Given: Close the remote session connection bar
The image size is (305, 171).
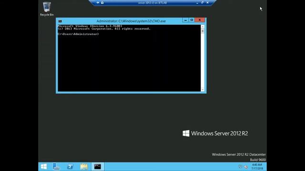Looking at the screenshot, I should pos(208,3).
